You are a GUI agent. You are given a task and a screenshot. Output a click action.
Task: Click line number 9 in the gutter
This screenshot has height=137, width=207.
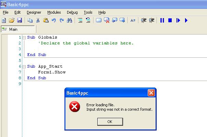pyautogui.click(x=20, y=84)
